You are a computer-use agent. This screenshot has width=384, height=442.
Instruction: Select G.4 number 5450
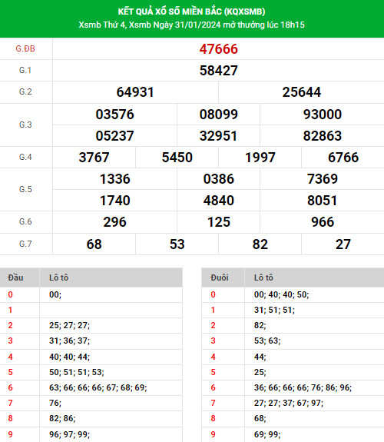tap(177, 158)
